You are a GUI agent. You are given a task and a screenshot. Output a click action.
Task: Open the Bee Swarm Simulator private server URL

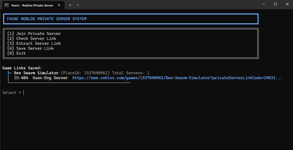tap(177, 78)
